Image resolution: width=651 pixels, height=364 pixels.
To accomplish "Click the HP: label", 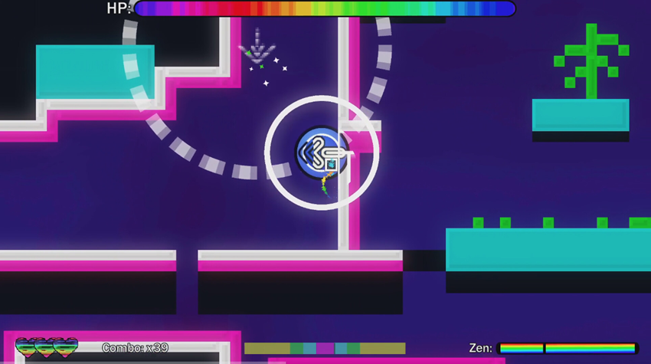I will click(119, 8).
